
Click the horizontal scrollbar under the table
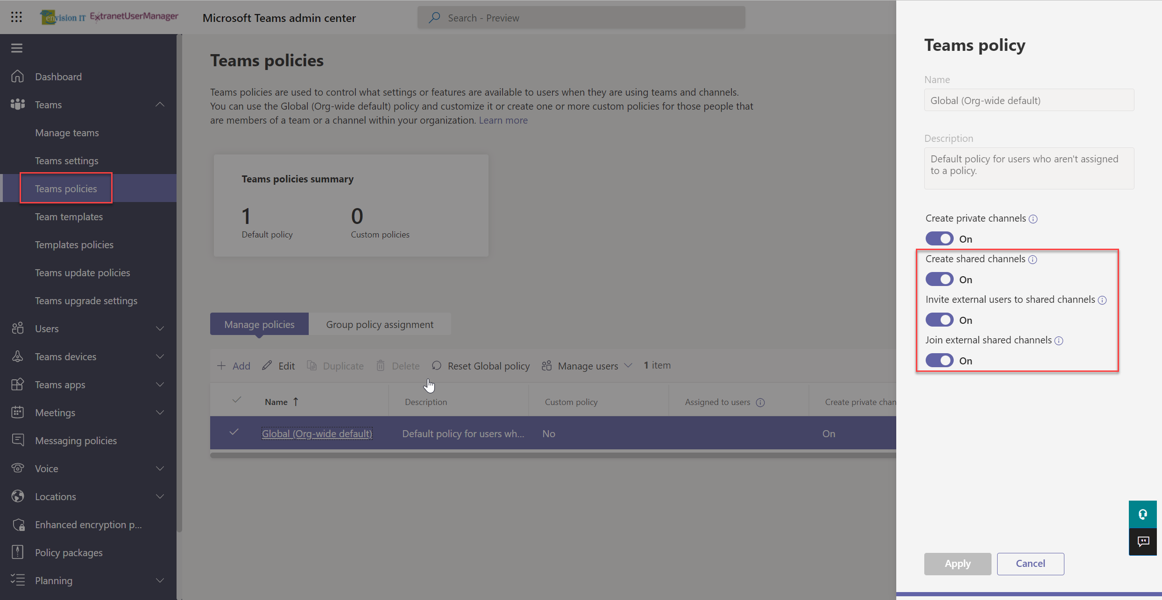coord(553,455)
